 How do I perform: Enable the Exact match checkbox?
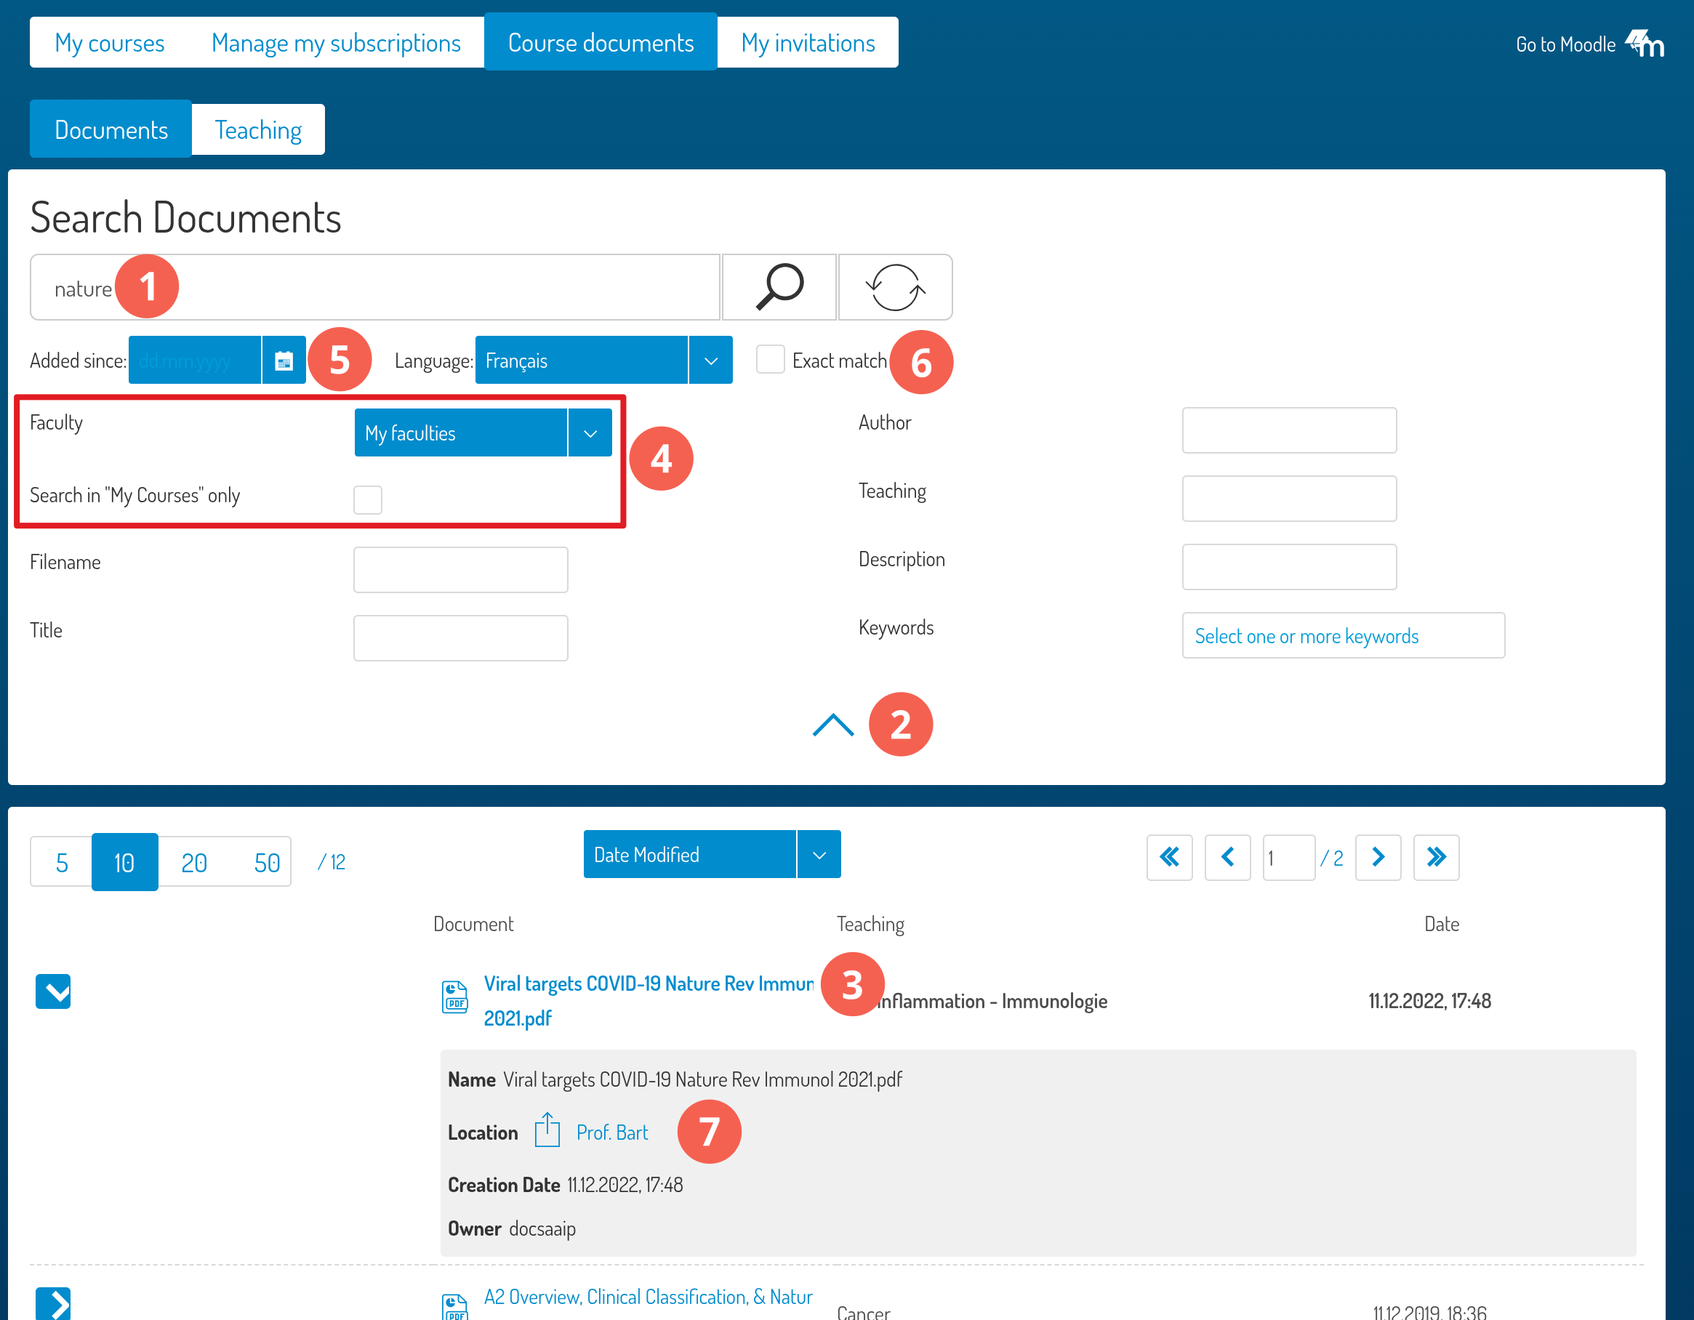tap(769, 360)
